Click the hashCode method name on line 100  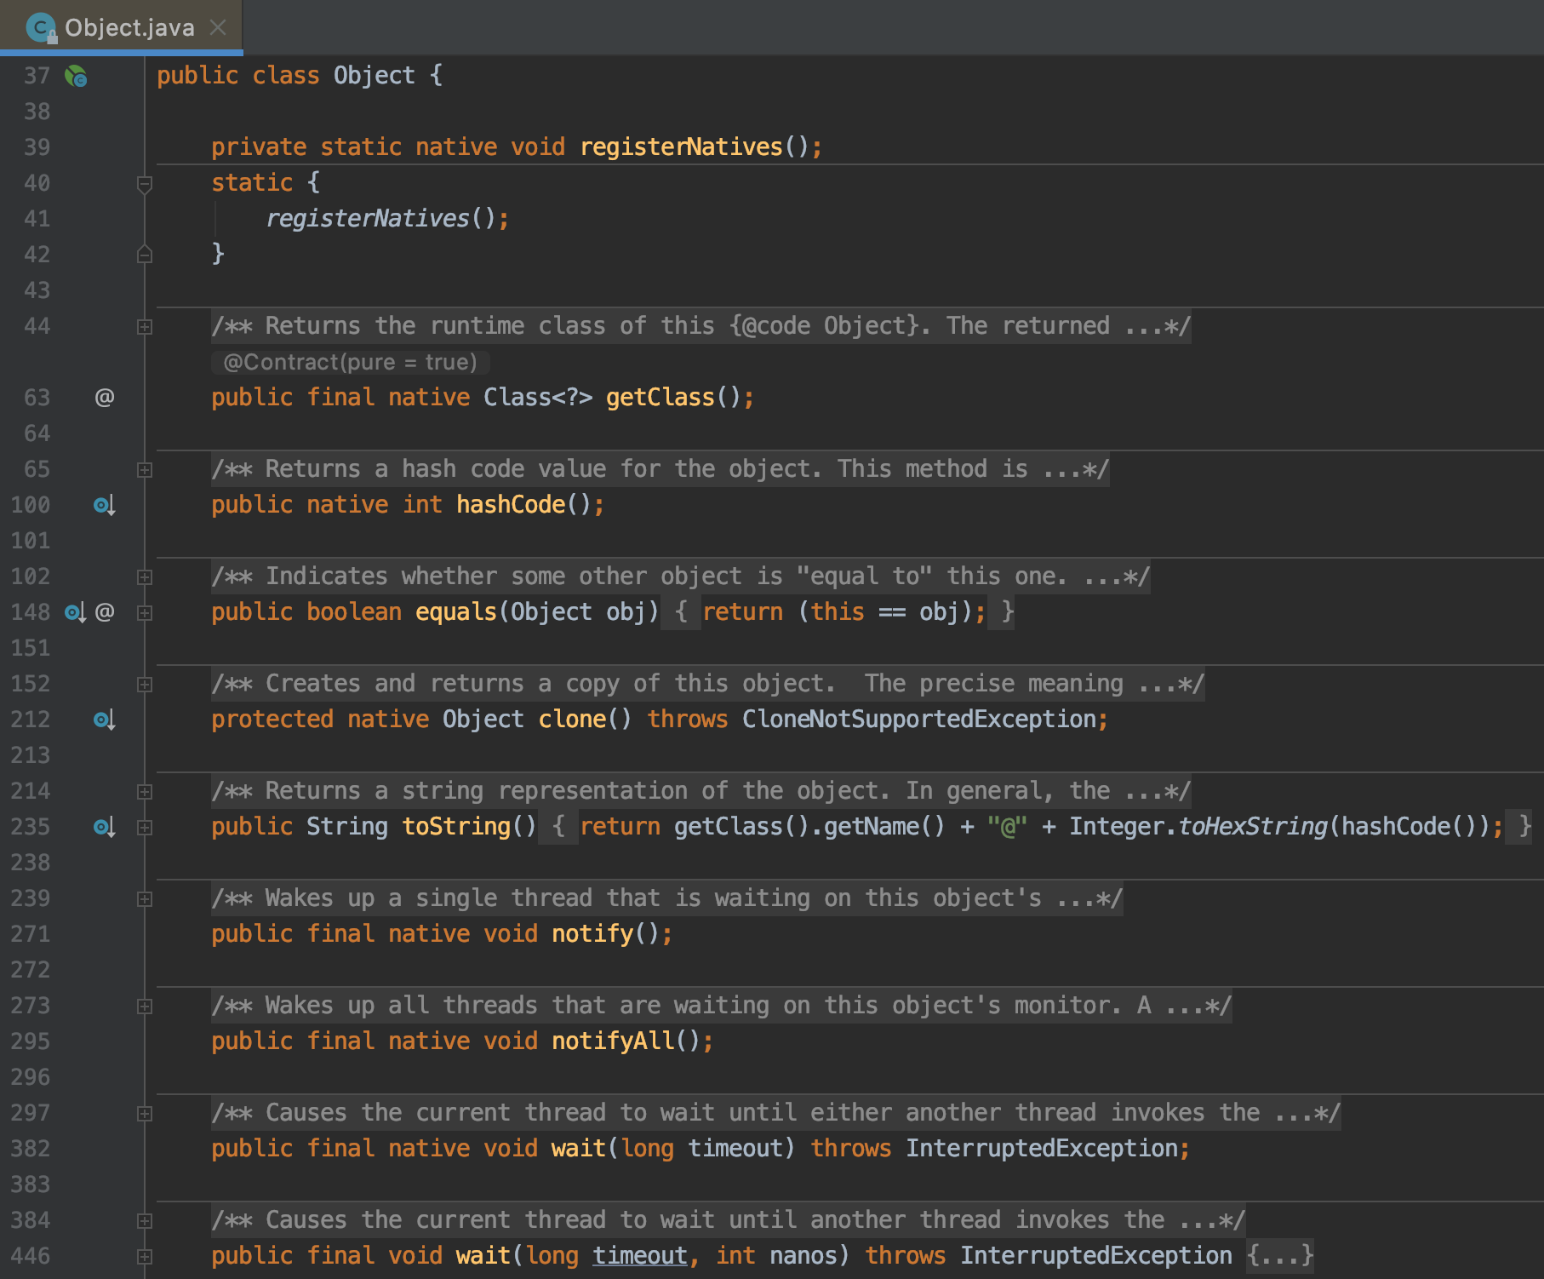pos(511,505)
